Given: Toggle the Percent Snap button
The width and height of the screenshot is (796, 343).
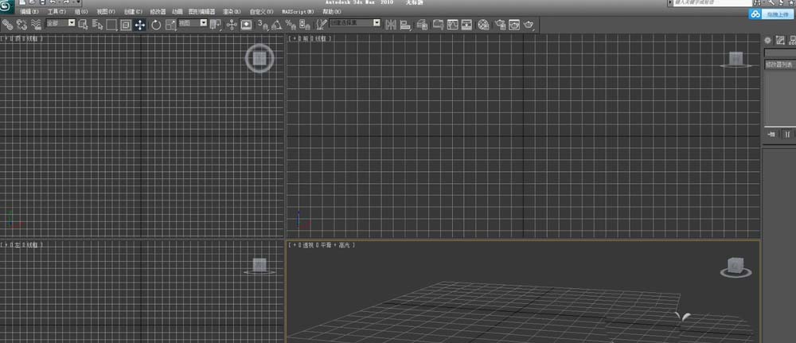Looking at the screenshot, I should point(291,25).
